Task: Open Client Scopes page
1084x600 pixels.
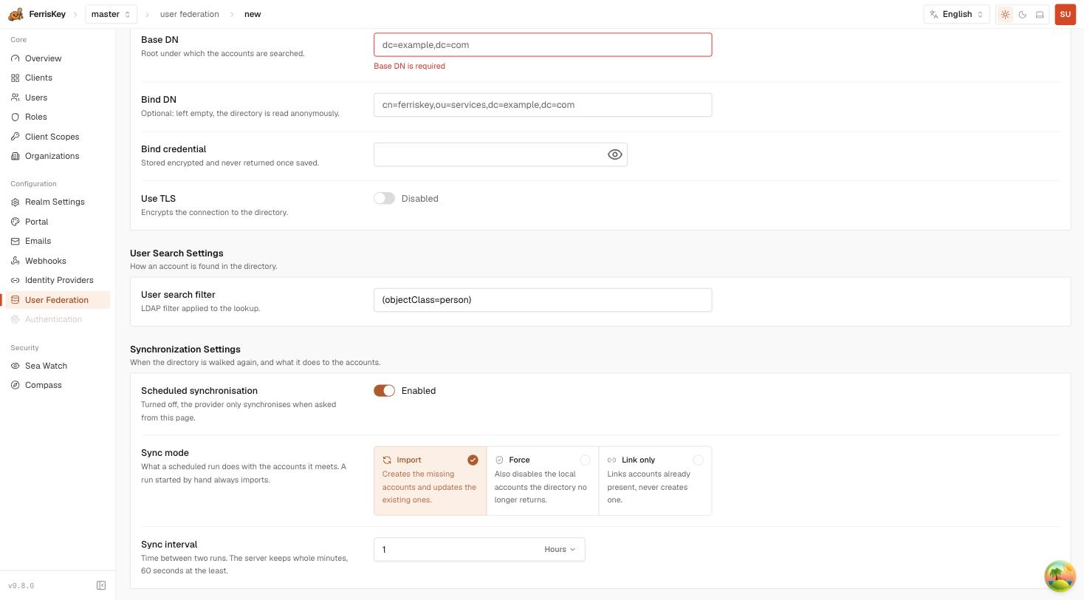Action: 58,137
